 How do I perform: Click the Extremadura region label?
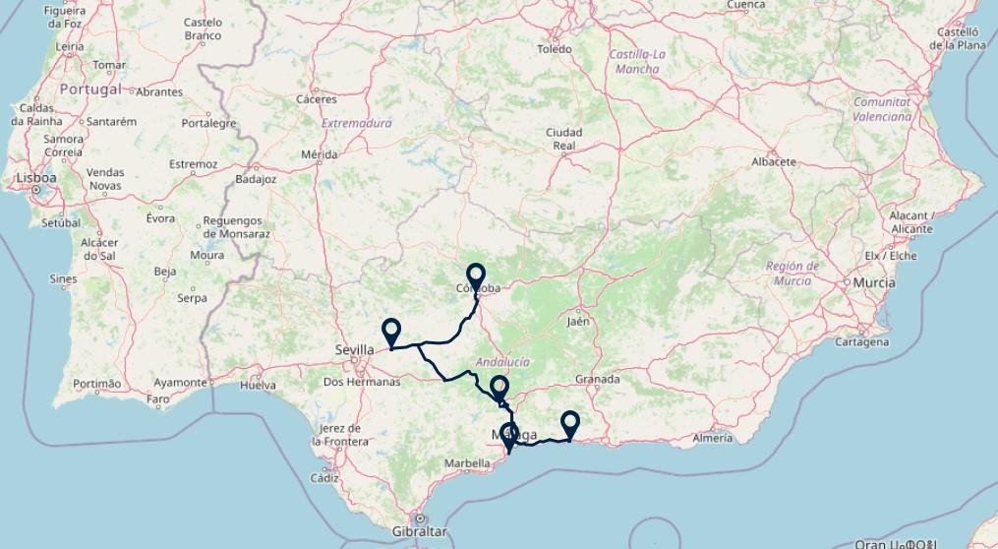coord(356,123)
